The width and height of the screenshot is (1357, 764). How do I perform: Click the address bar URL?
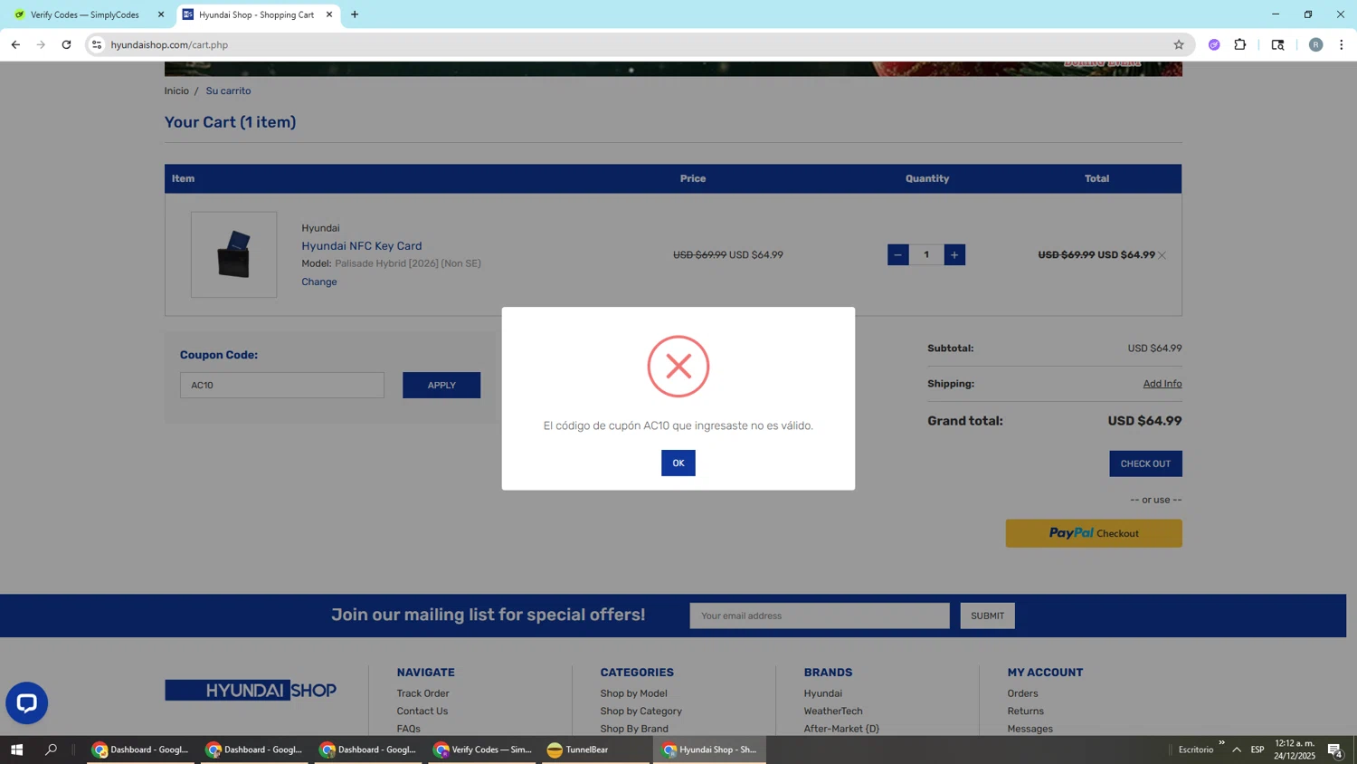169,44
